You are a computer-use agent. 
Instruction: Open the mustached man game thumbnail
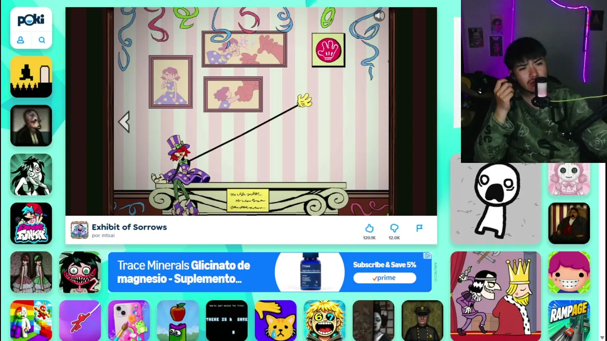point(569,223)
